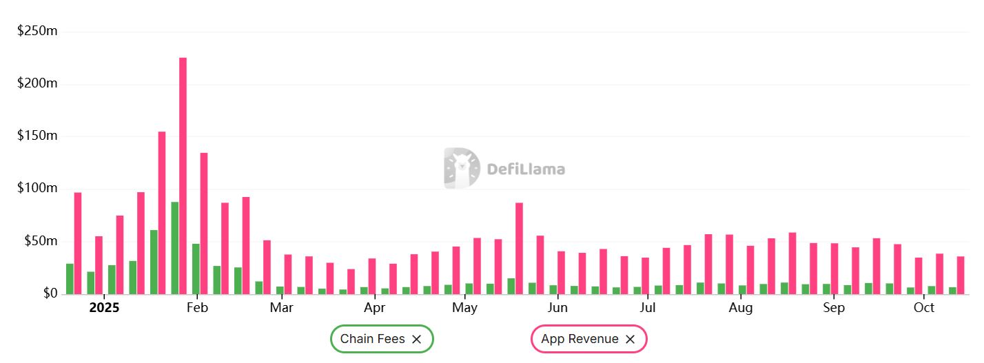The width and height of the screenshot is (984, 363).
Task: Click the $250m y-axis label
Action: (x=37, y=32)
